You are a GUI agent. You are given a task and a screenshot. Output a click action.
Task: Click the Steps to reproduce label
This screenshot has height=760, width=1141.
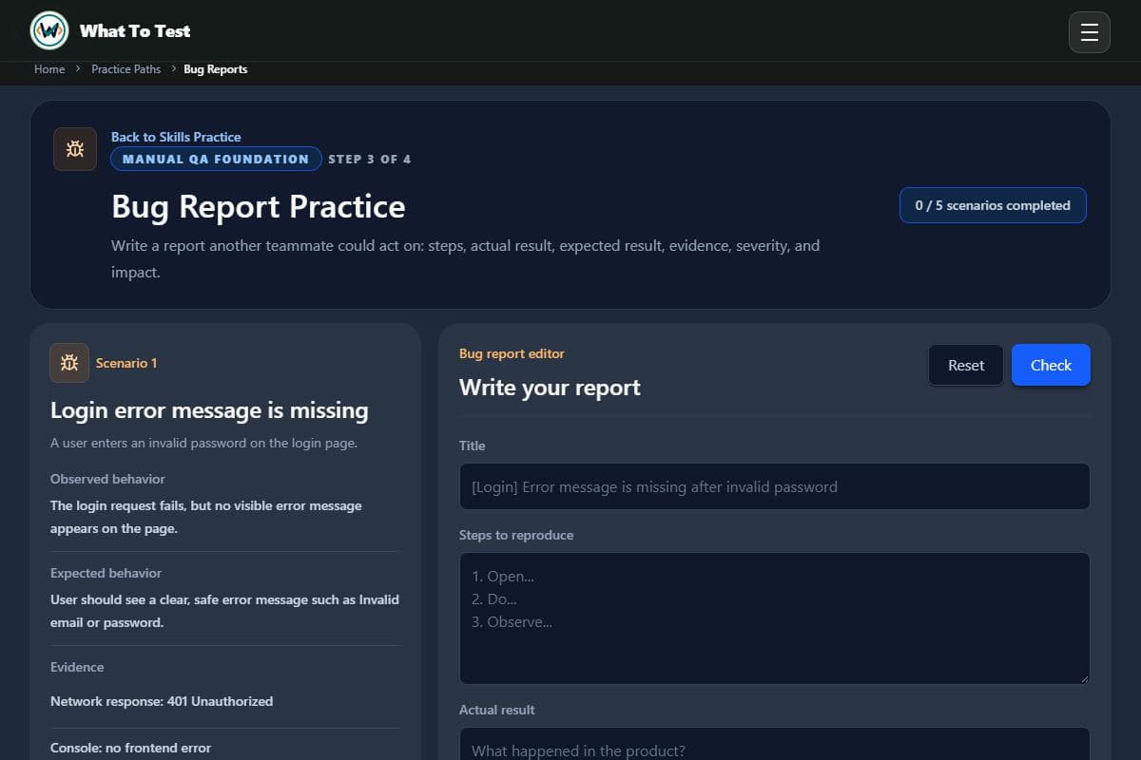[x=516, y=535]
